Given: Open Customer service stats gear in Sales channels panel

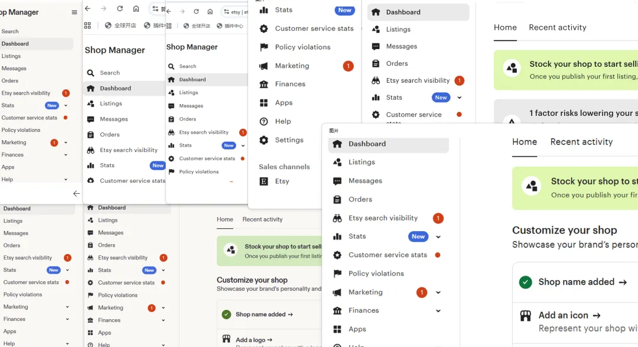Looking at the screenshot, I should click(264, 28).
